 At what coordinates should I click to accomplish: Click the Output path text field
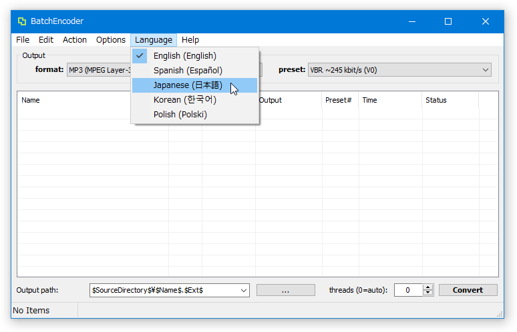164,290
